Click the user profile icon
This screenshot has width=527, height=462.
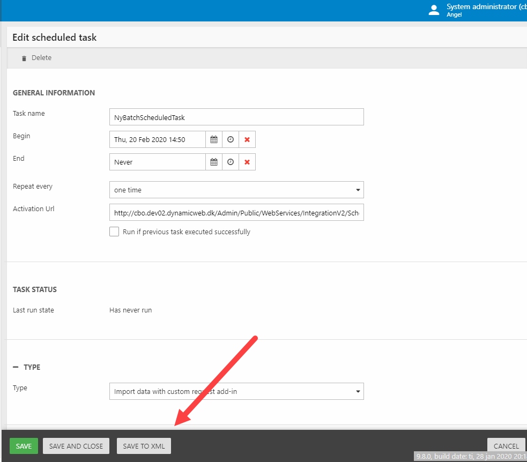tap(434, 10)
